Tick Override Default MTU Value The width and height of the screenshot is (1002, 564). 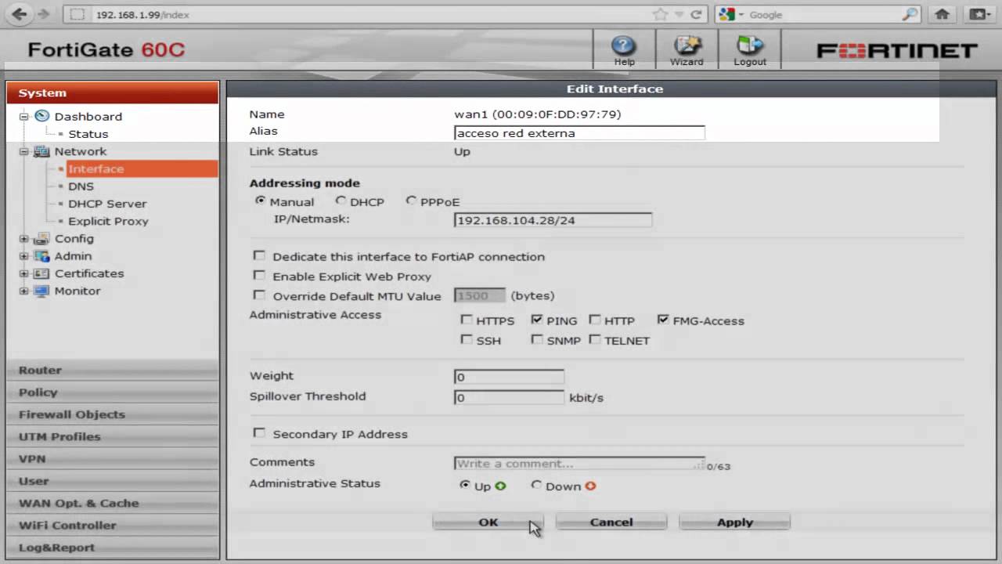click(x=259, y=295)
